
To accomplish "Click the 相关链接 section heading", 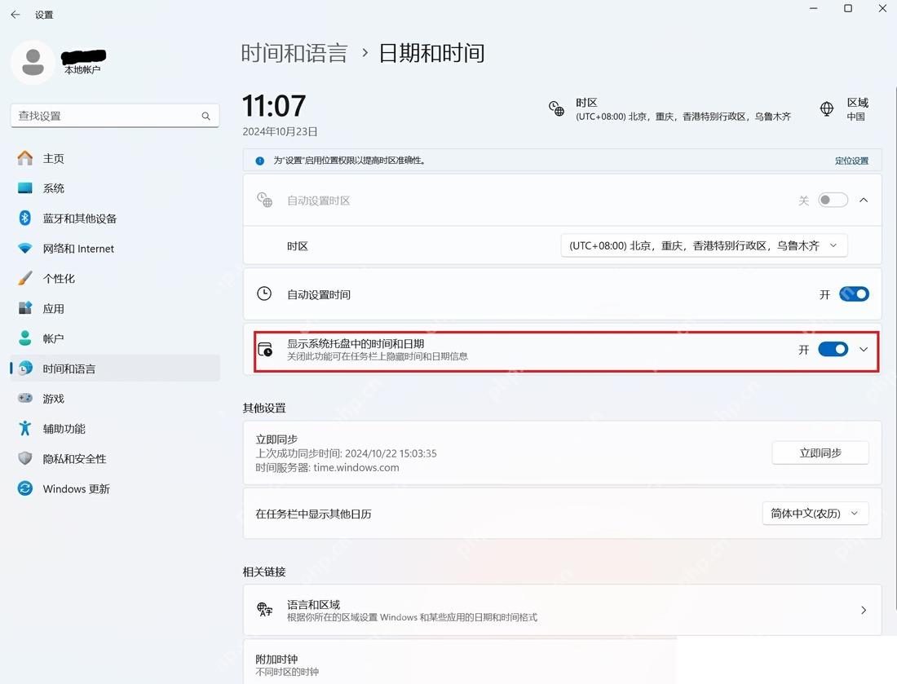I will pos(263,572).
